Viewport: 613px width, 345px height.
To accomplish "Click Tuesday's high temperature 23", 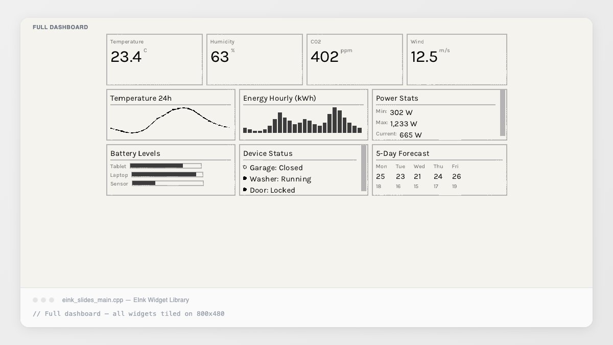I will point(400,176).
